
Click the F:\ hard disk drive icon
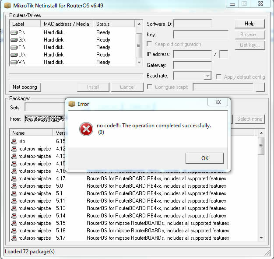coord(14,32)
